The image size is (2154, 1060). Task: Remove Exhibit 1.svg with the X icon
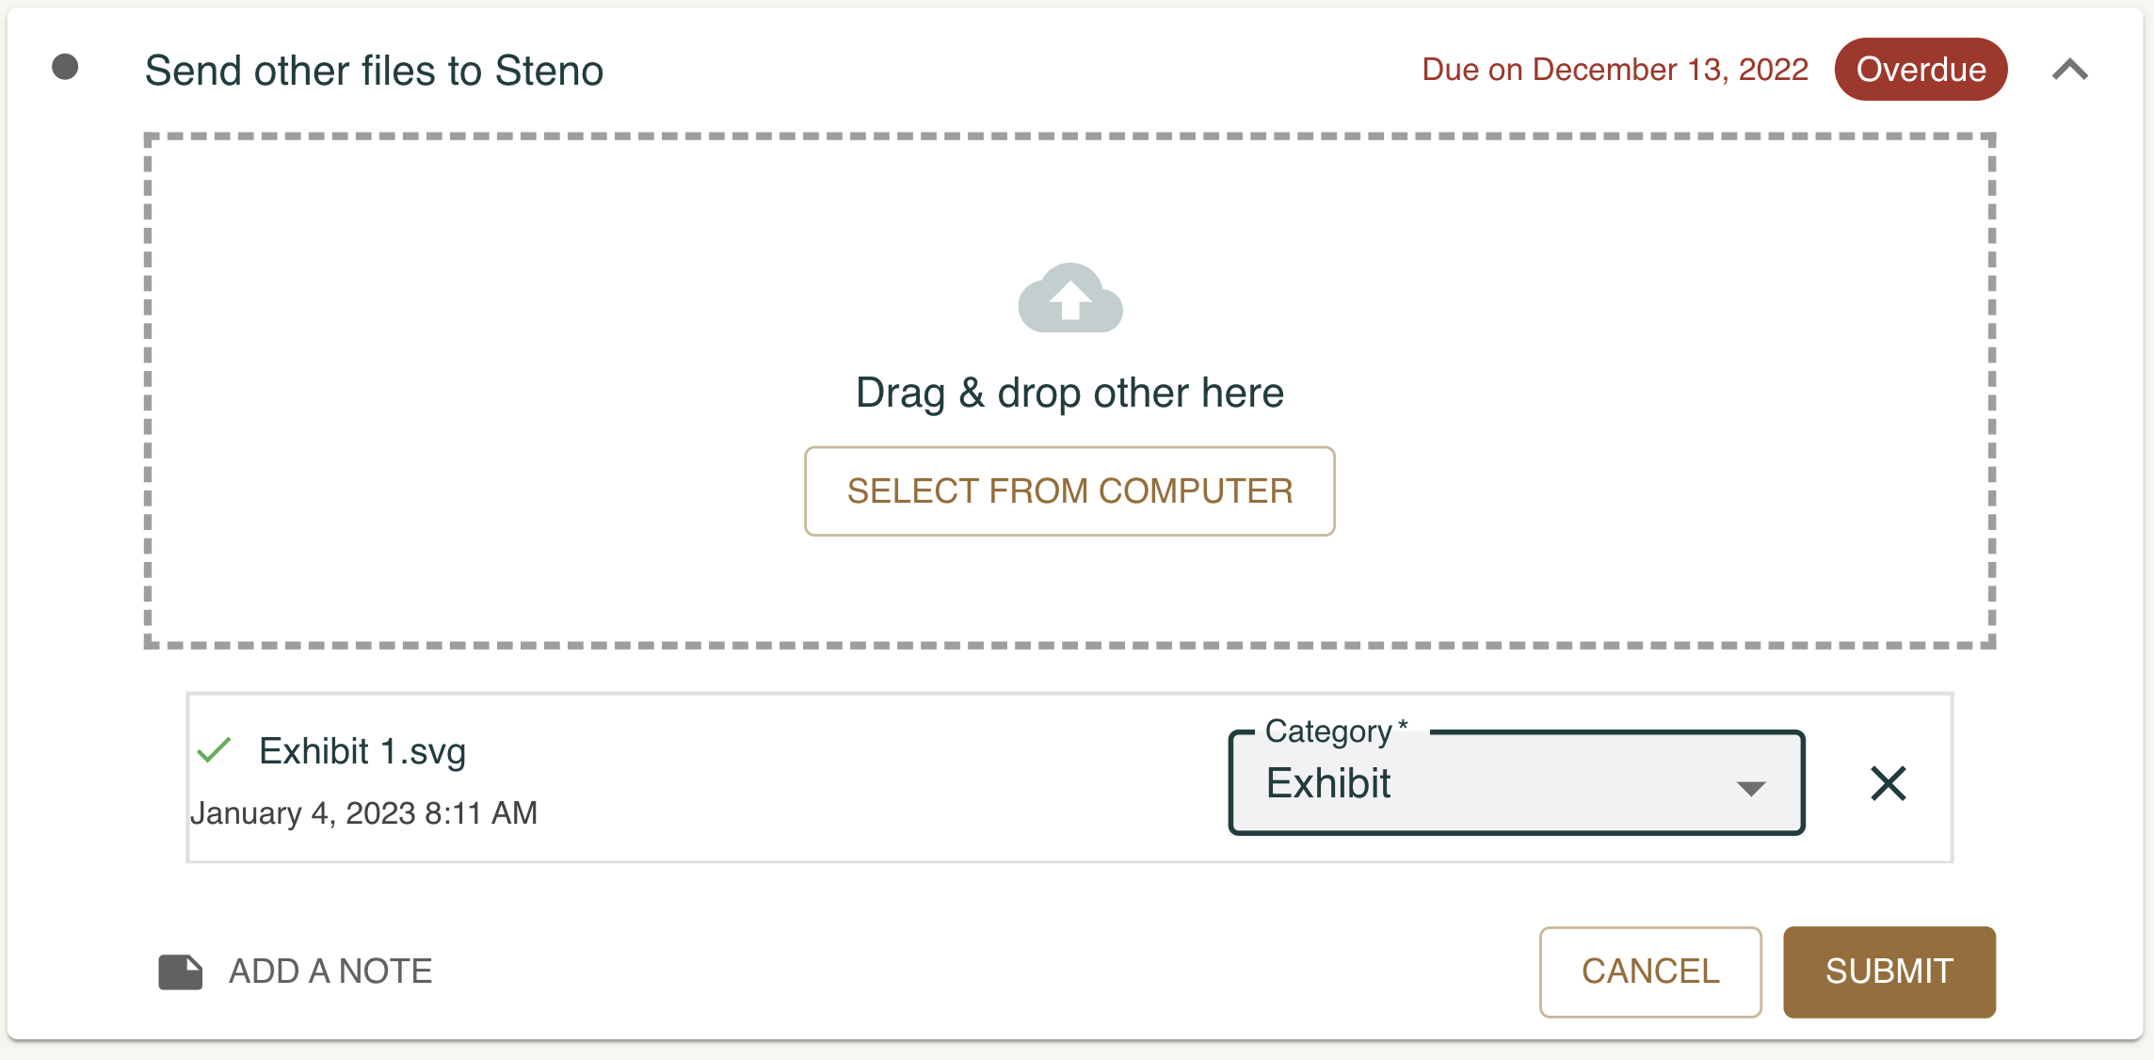(1888, 783)
